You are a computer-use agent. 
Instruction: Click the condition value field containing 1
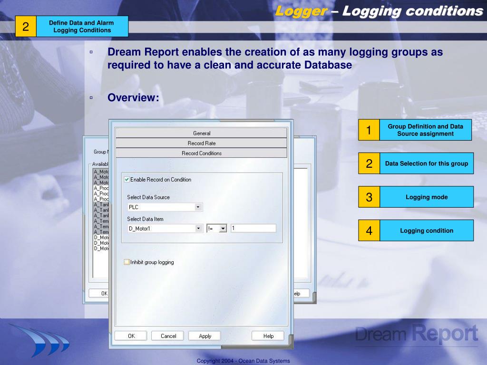pyautogui.click(x=253, y=229)
